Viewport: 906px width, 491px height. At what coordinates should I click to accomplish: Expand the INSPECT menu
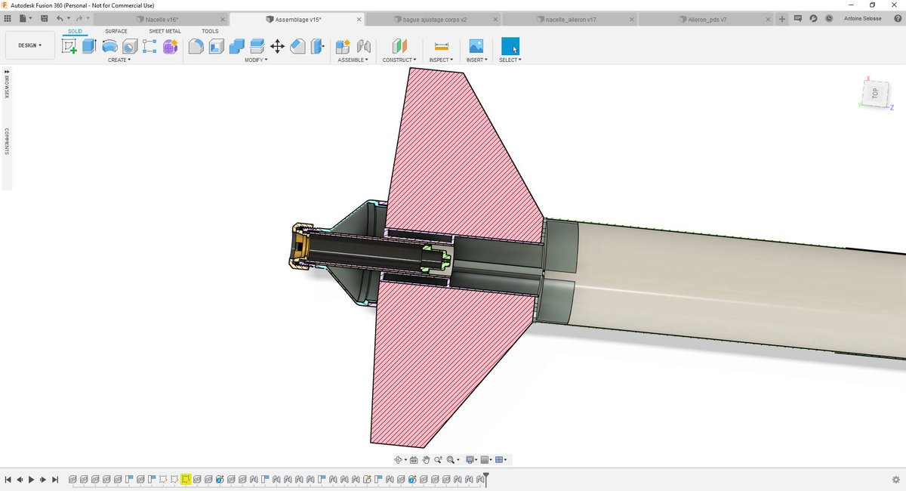point(442,60)
